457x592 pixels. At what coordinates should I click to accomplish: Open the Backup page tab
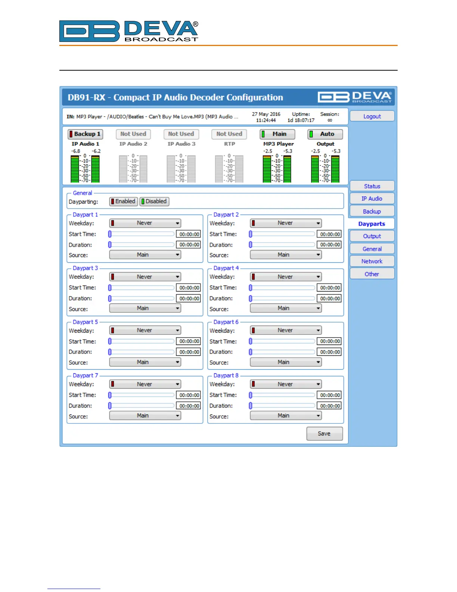[x=372, y=212]
